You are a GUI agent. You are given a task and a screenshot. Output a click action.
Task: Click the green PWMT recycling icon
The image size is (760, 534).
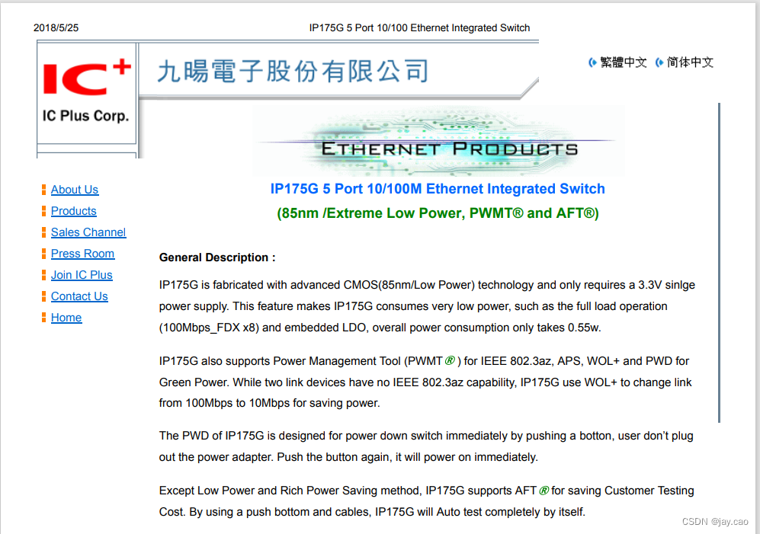tap(450, 360)
